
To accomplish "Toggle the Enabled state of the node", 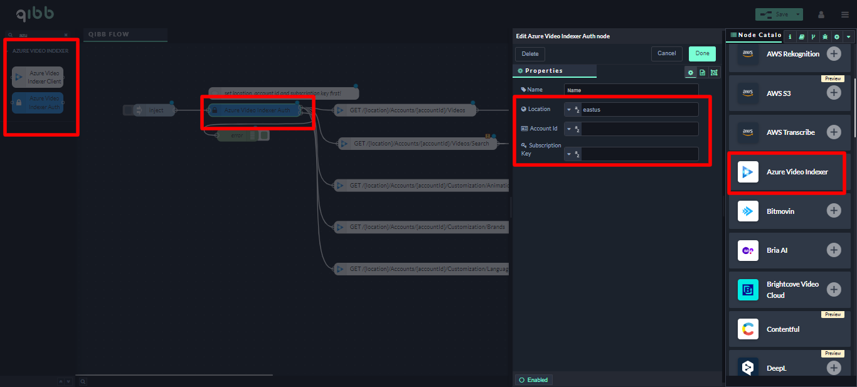I will point(533,380).
